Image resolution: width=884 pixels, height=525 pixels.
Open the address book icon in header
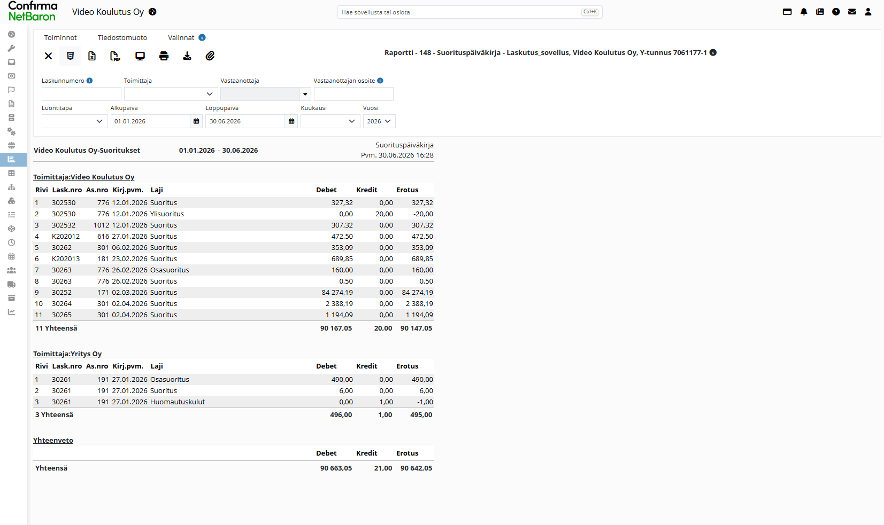(x=820, y=12)
